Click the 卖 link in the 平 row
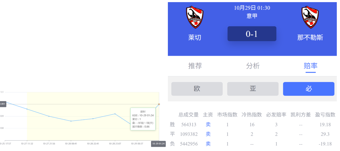 tap(208, 134)
